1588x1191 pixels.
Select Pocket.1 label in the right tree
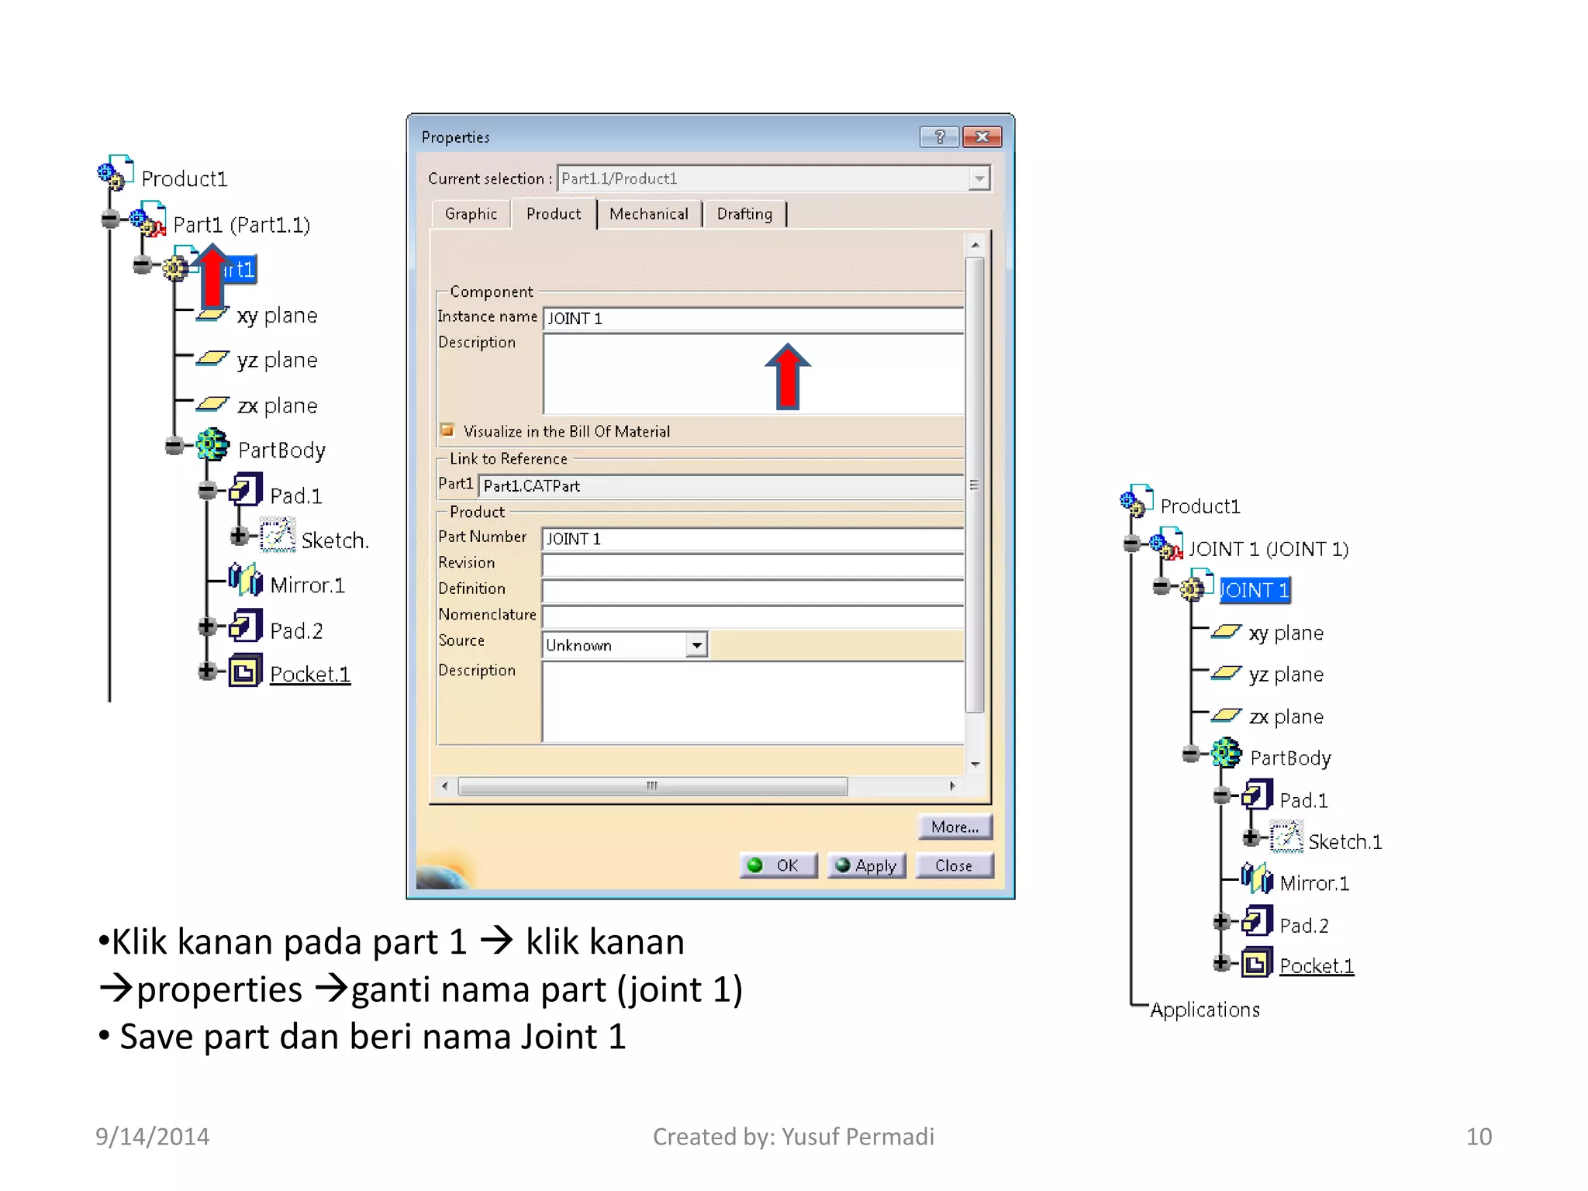pos(1316,965)
